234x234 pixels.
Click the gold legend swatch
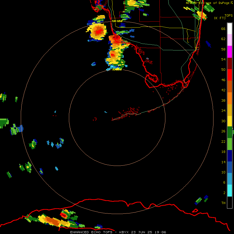tap(230, 110)
